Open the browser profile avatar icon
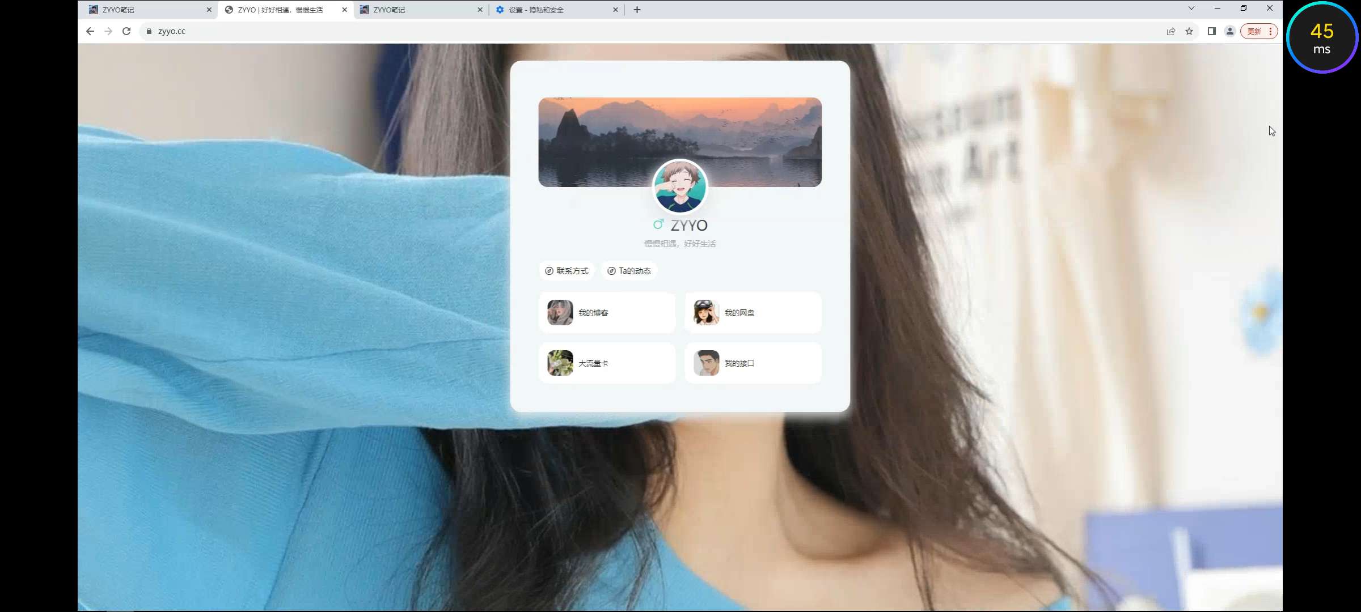The height and width of the screenshot is (612, 1361). pyautogui.click(x=1229, y=31)
